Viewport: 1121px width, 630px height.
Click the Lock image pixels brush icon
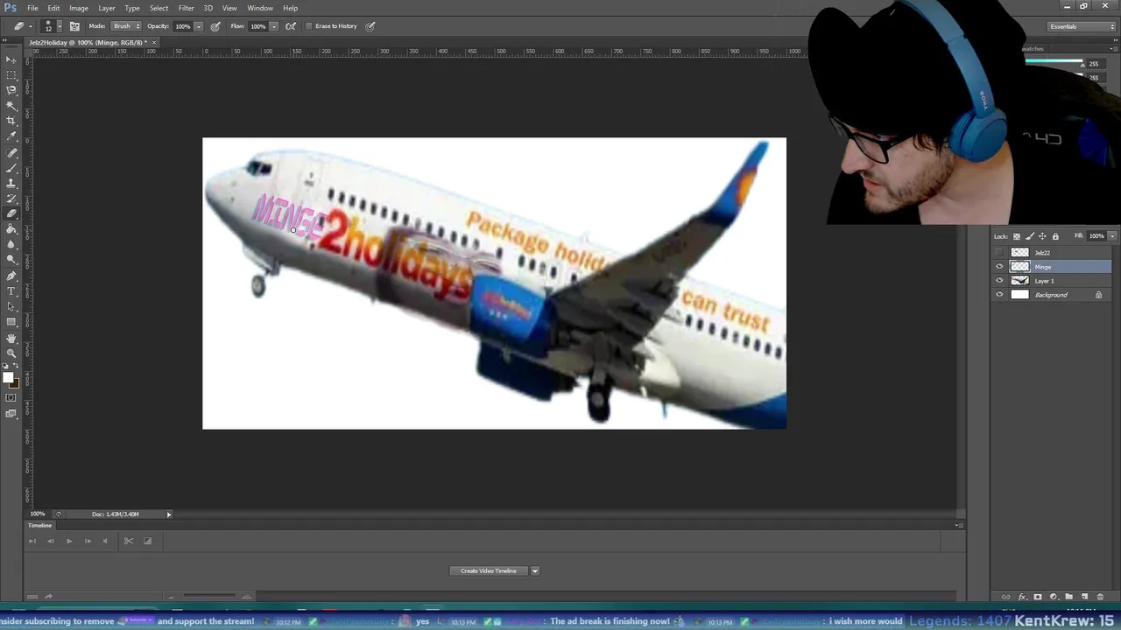pyautogui.click(x=1029, y=236)
